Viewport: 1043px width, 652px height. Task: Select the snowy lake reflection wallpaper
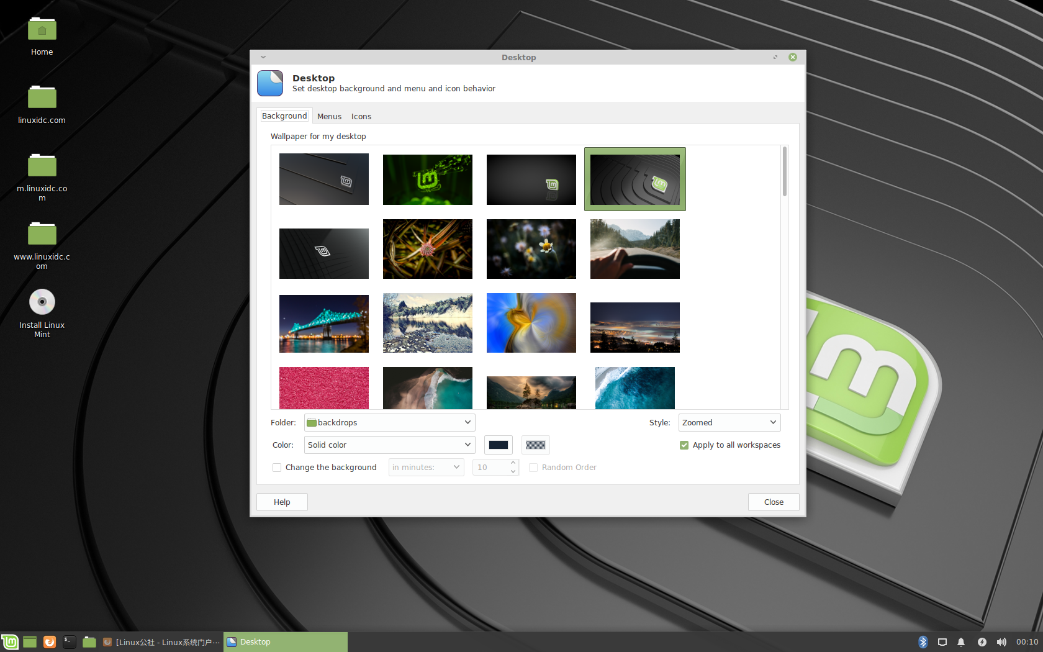point(428,323)
